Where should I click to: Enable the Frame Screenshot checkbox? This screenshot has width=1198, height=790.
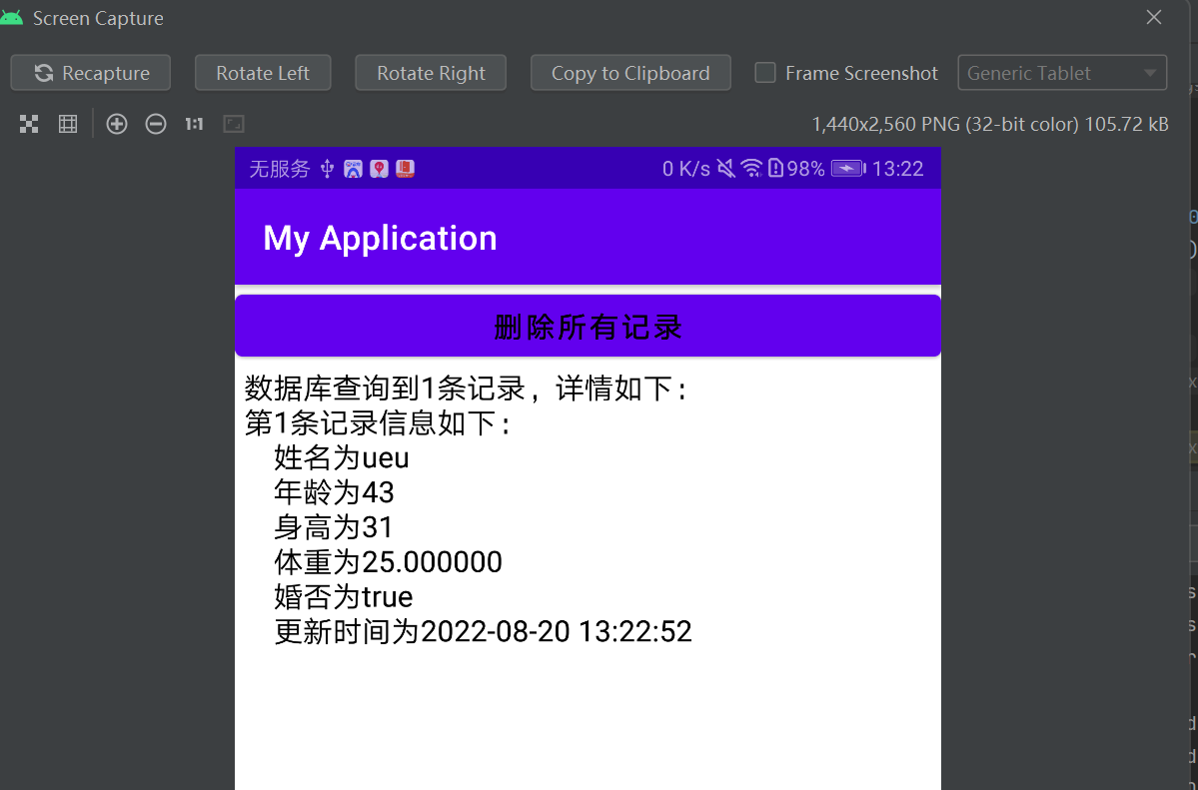coord(764,73)
